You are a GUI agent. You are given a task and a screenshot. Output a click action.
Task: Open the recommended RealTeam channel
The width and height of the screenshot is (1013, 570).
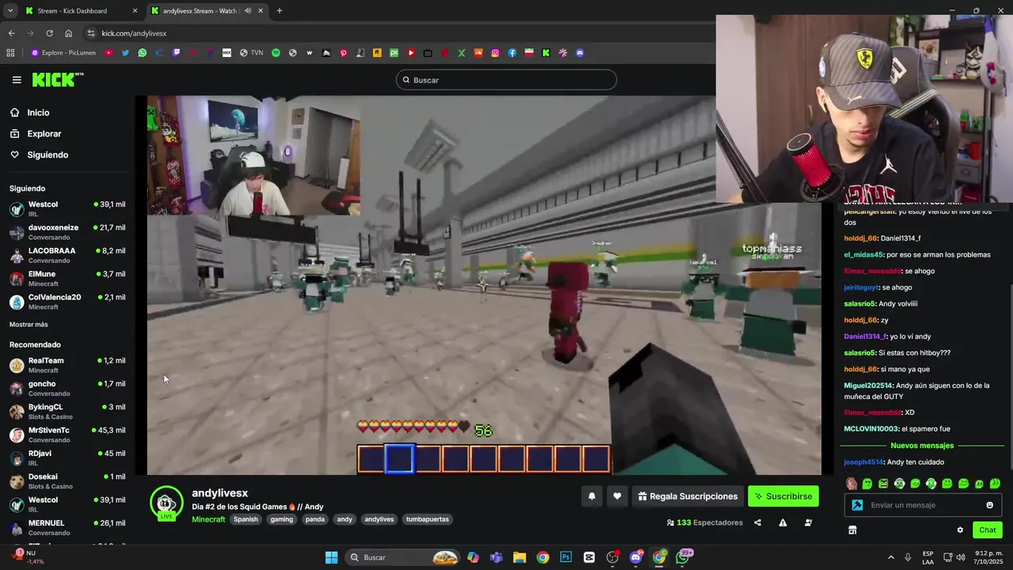pos(67,365)
